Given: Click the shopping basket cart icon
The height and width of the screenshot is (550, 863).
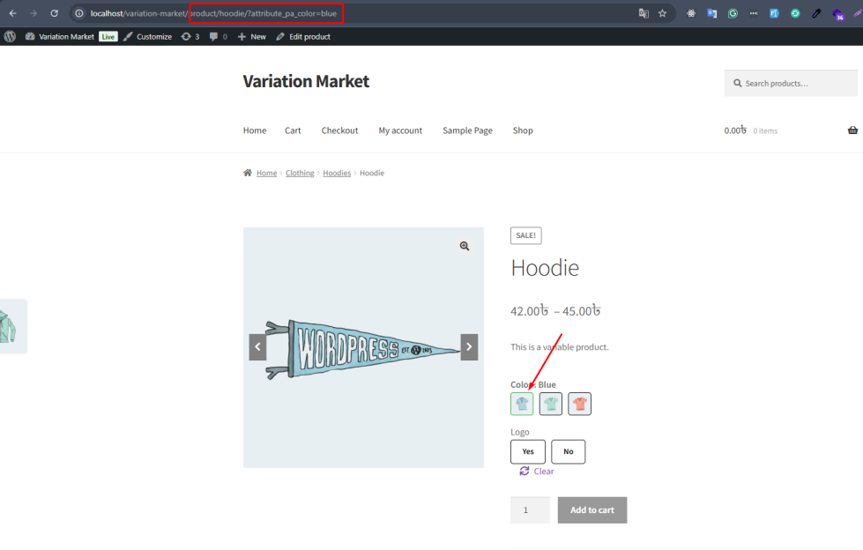Looking at the screenshot, I should pyautogui.click(x=852, y=130).
